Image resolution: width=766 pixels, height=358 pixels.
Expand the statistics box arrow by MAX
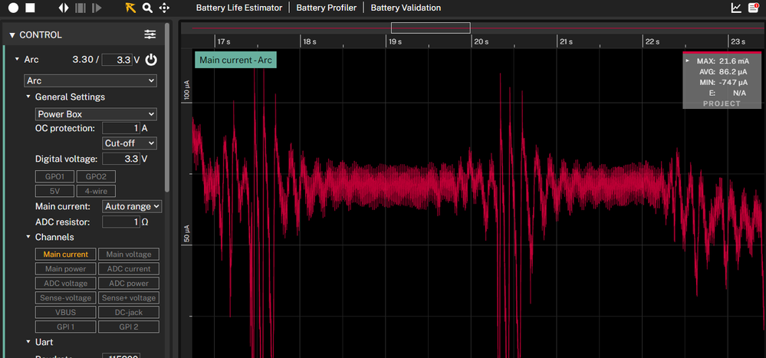[x=688, y=61]
